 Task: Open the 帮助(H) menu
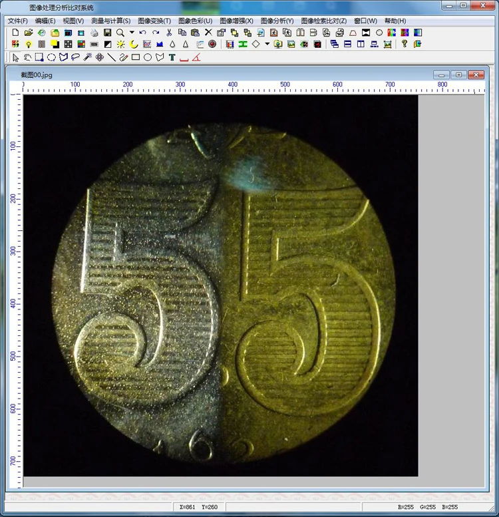pyautogui.click(x=395, y=21)
